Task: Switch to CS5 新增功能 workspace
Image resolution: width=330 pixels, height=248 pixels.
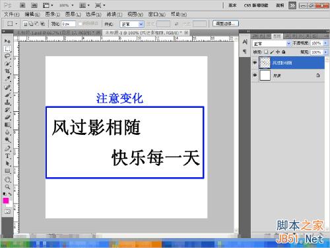Action: 256,5
